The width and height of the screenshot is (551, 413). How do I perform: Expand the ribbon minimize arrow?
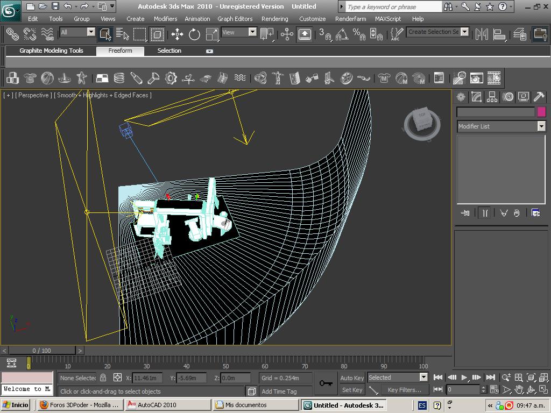click(209, 51)
